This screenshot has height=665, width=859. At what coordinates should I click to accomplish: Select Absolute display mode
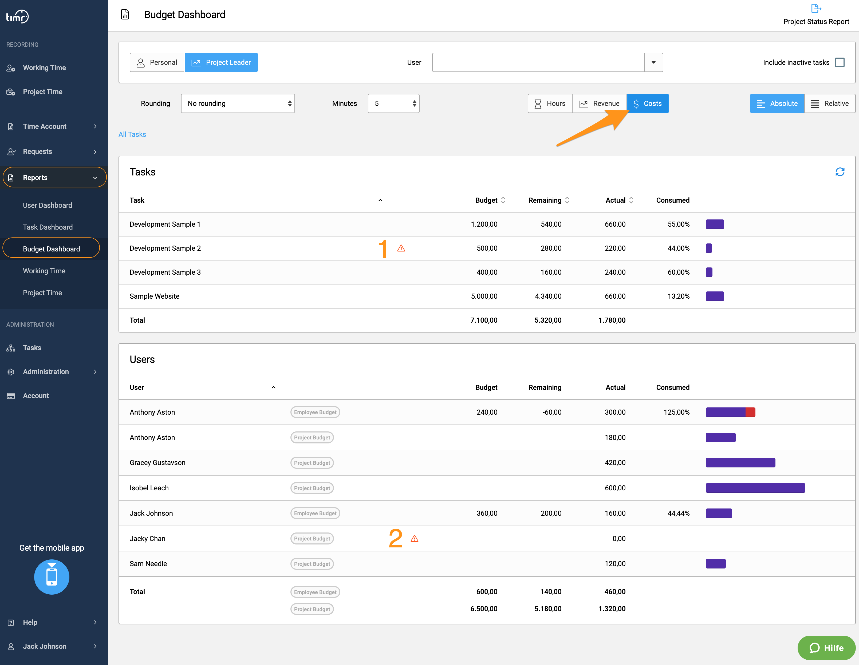point(777,103)
